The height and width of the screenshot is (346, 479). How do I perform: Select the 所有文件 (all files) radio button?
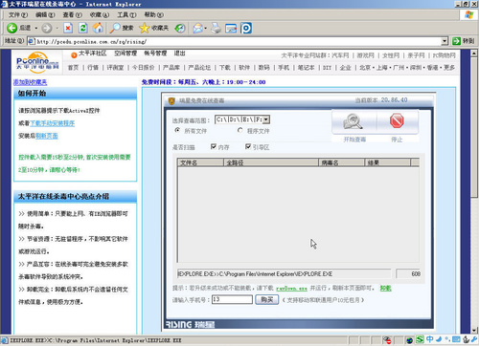[177, 130]
